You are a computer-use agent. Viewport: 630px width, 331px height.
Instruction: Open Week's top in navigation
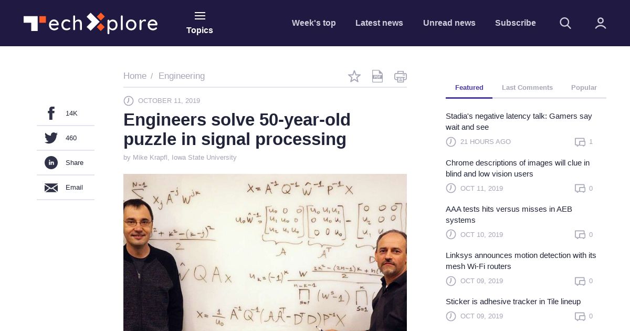point(314,23)
